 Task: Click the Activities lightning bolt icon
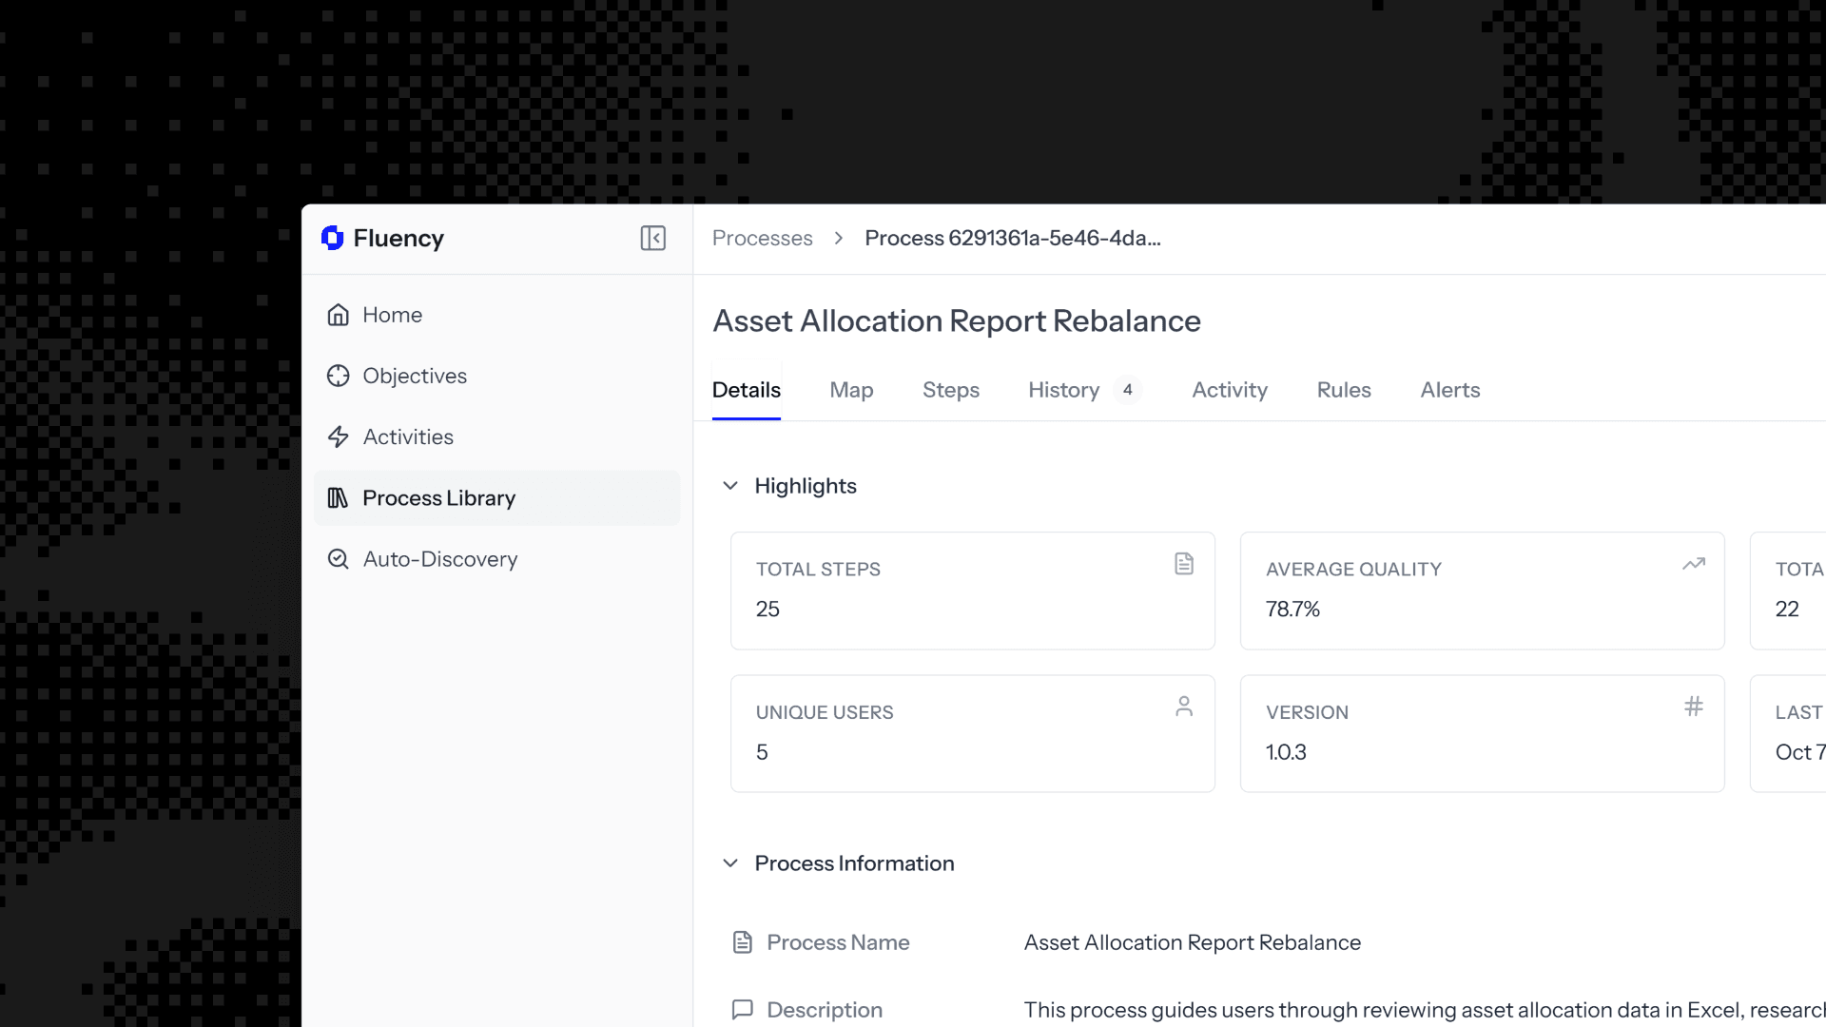pos(338,436)
